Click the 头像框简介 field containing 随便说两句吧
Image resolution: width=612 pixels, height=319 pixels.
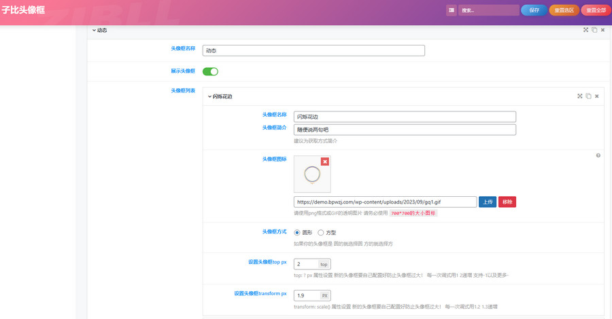coord(405,130)
